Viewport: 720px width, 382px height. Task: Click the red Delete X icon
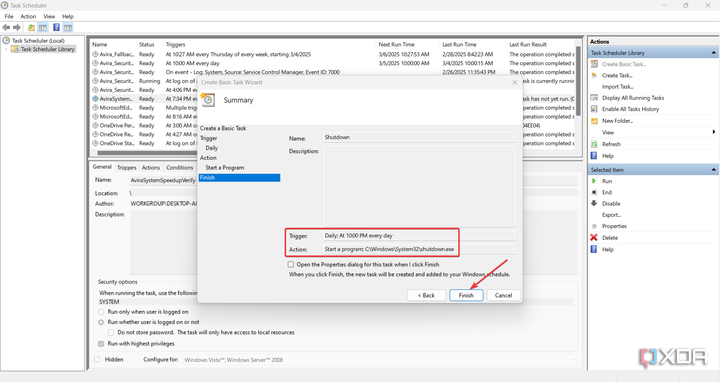pyautogui.click(x=594, y=237)
